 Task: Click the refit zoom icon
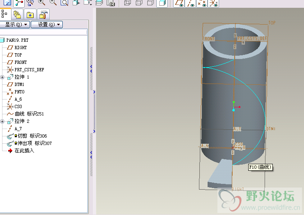64,3
